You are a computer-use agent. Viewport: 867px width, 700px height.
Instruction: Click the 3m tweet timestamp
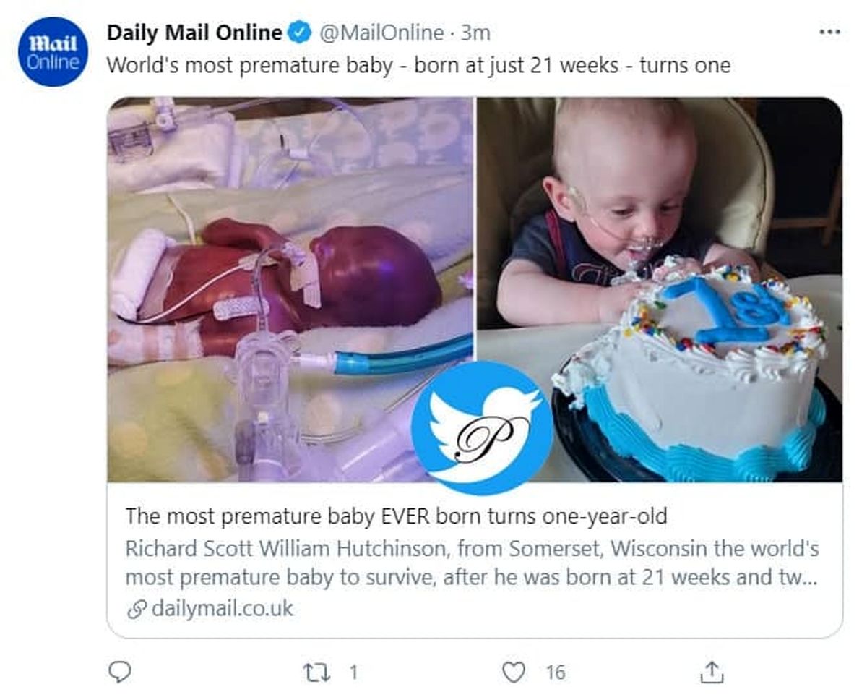click(476, 33)
